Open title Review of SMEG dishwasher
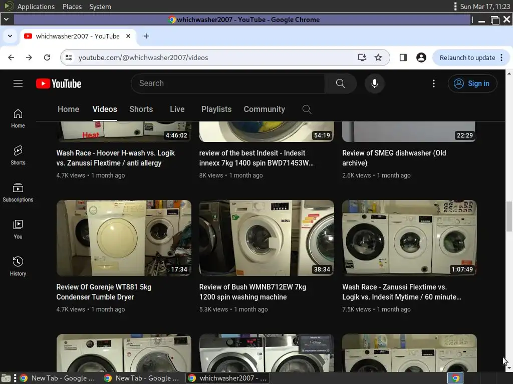The height and width of the screenshot is (384, 513). click(x=394, y=158)
